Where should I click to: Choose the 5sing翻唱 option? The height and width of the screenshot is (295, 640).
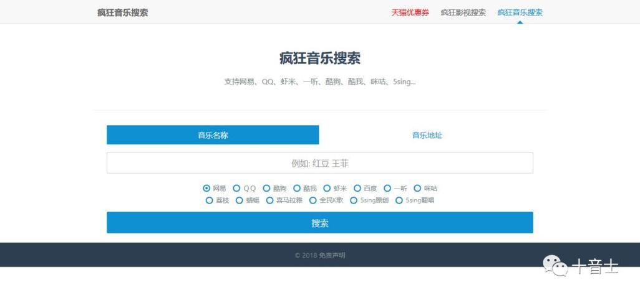[x=399, y=200]
